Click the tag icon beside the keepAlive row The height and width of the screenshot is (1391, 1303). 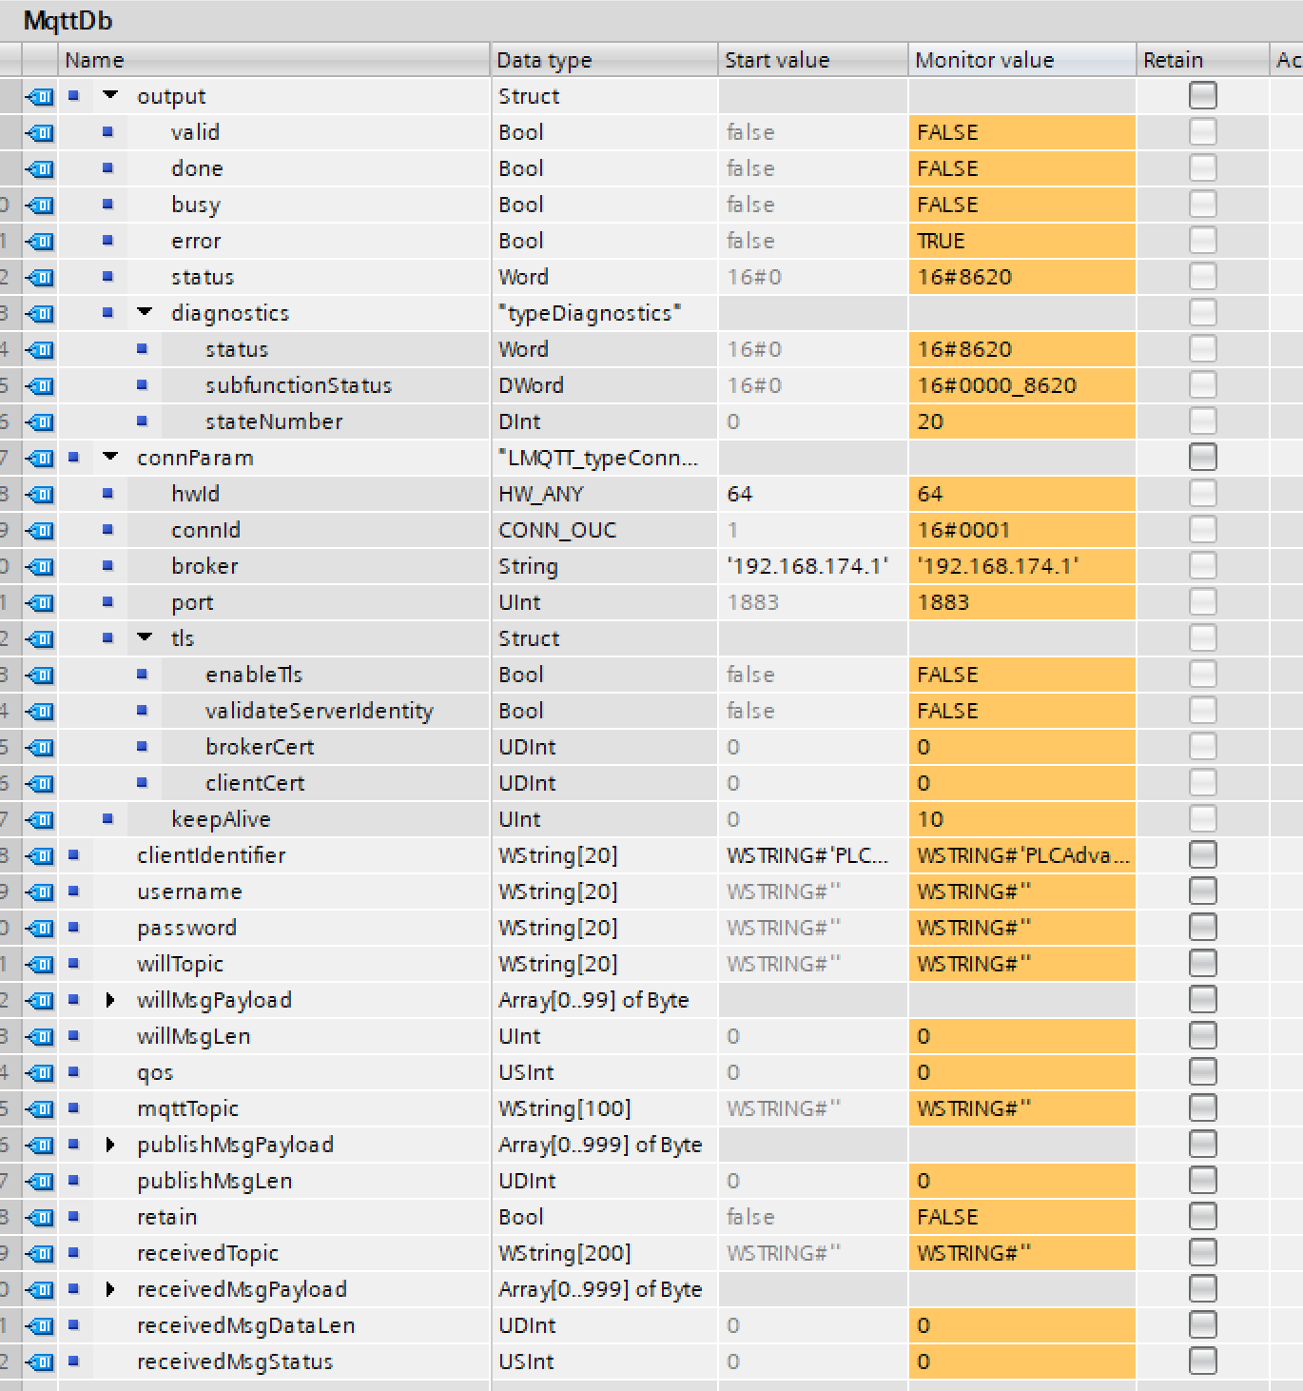click(40, 819)
